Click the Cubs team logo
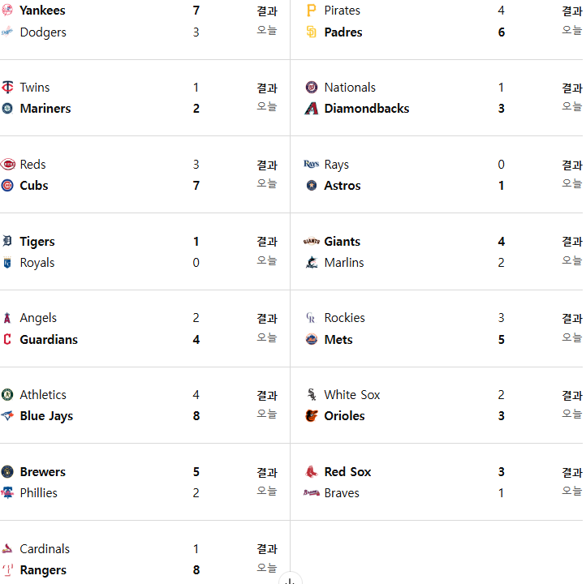This screenshot has width=586, height=584. tap(7, 186)
